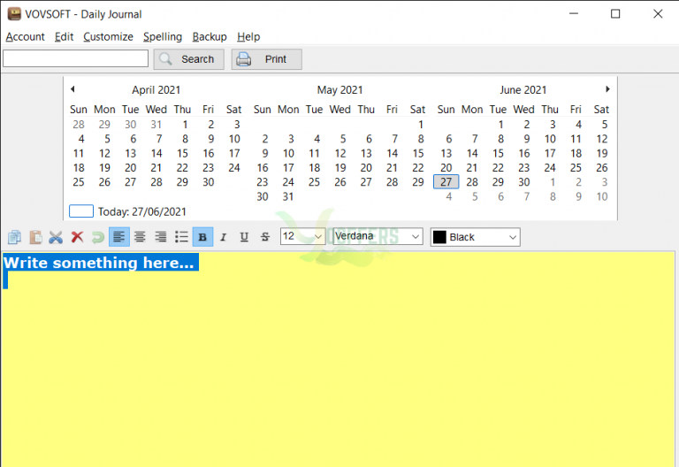679x467 pixels.
Task: Select May 31 in the calendar
Action: [288, 196]
